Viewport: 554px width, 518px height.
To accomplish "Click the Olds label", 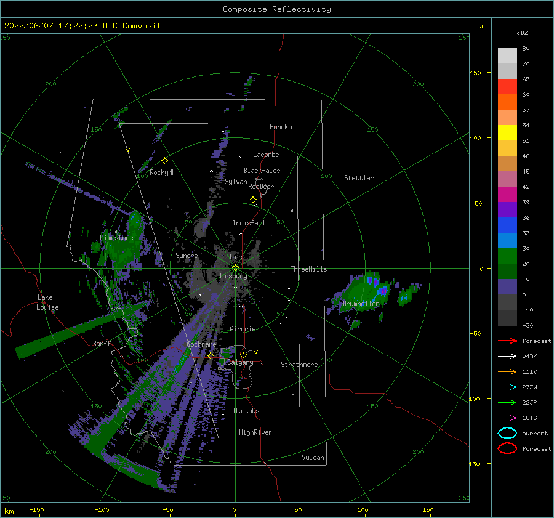I will (x=235, y=257).
